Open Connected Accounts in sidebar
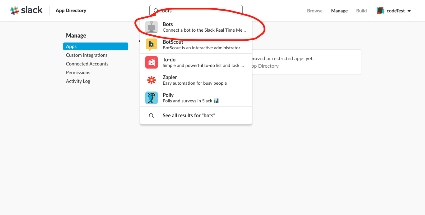Viewport: 425px width, 215px height. pos(87,64)
